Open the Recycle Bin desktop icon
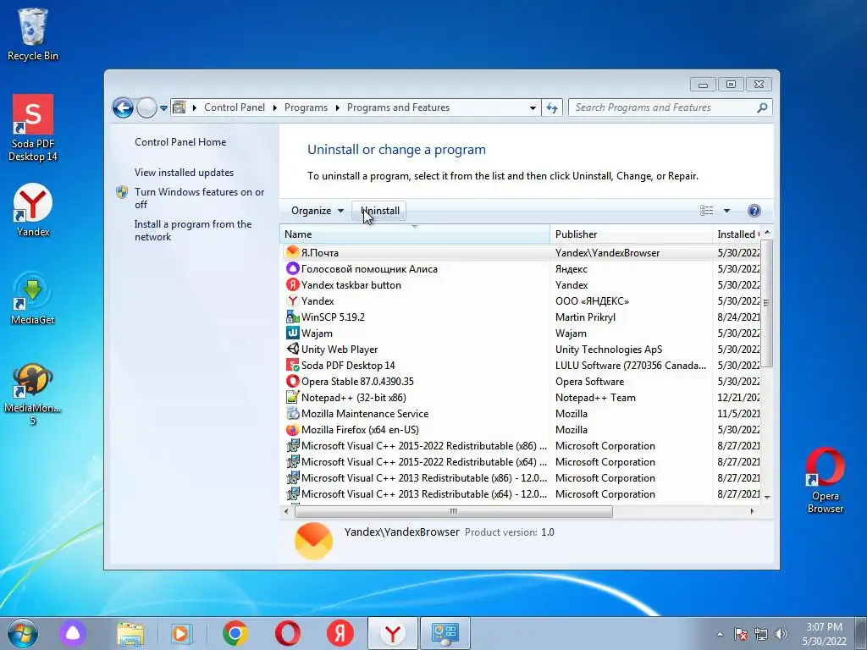Screen dimensions: 867x650 click(x=33, y=35)
